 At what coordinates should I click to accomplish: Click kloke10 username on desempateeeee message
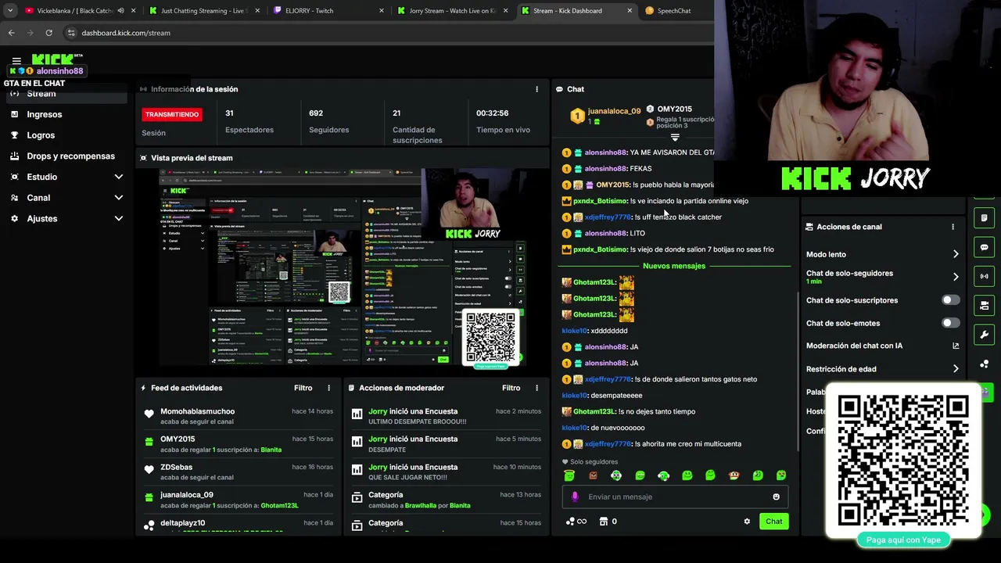tap(574, 396)
